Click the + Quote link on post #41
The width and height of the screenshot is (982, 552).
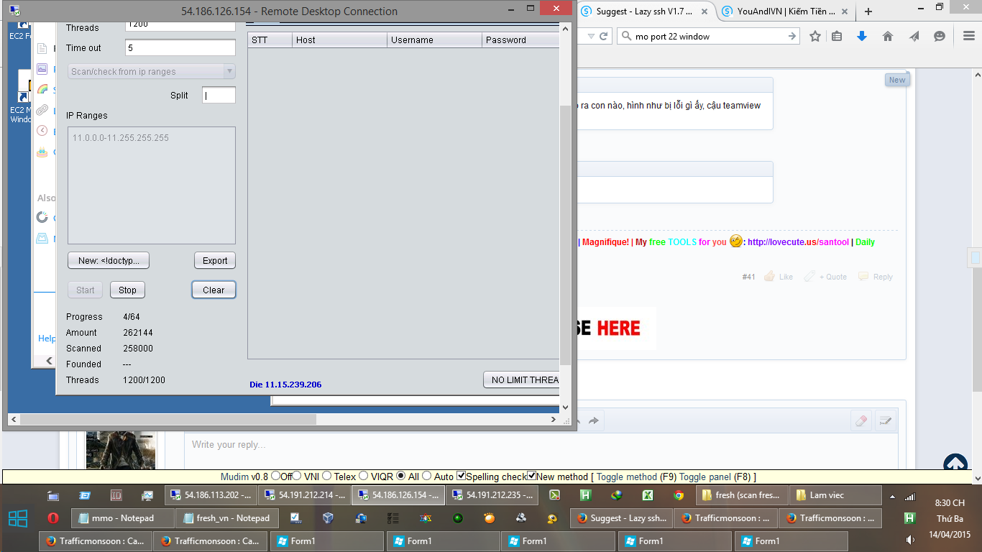[825, 277]
